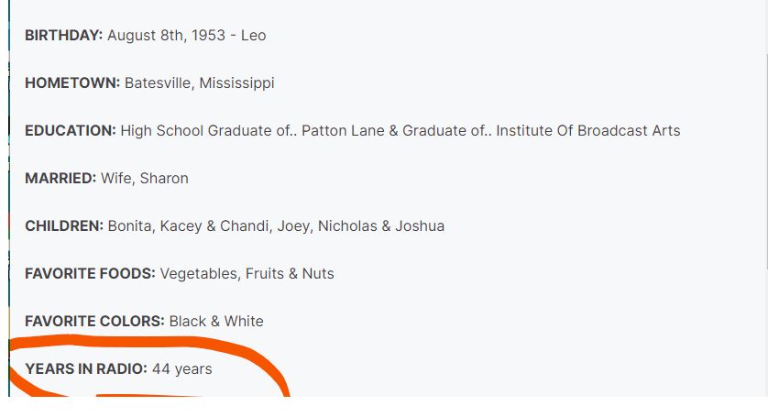Select the word Leo

253,36
